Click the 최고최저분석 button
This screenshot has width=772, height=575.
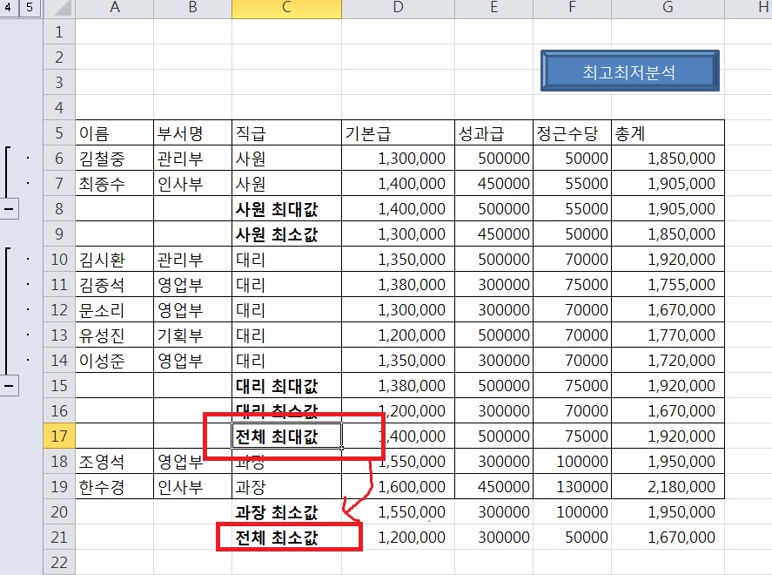629,71
